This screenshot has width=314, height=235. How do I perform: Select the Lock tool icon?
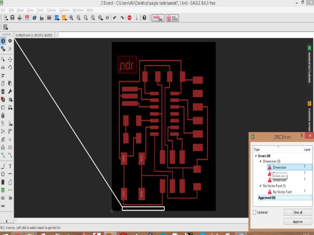(x=3, y=116)
